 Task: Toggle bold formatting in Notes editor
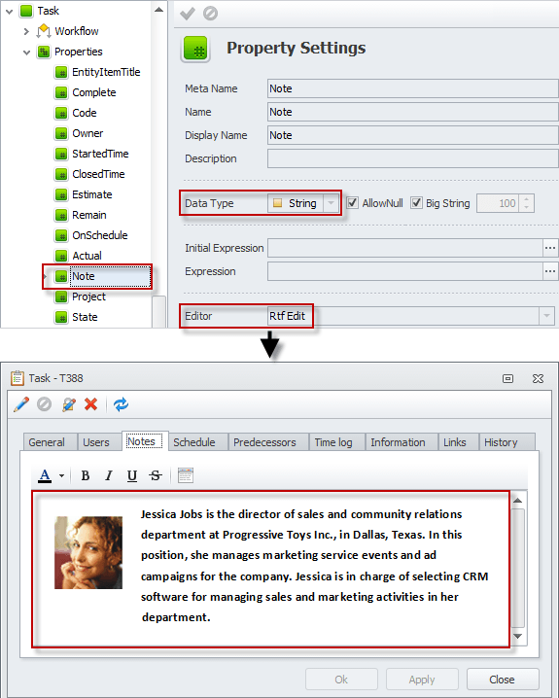point(86,476)
